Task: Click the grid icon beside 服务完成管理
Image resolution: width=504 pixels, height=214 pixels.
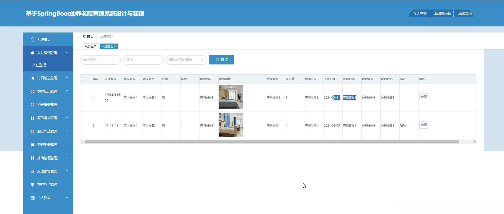Action: point(33,131)
